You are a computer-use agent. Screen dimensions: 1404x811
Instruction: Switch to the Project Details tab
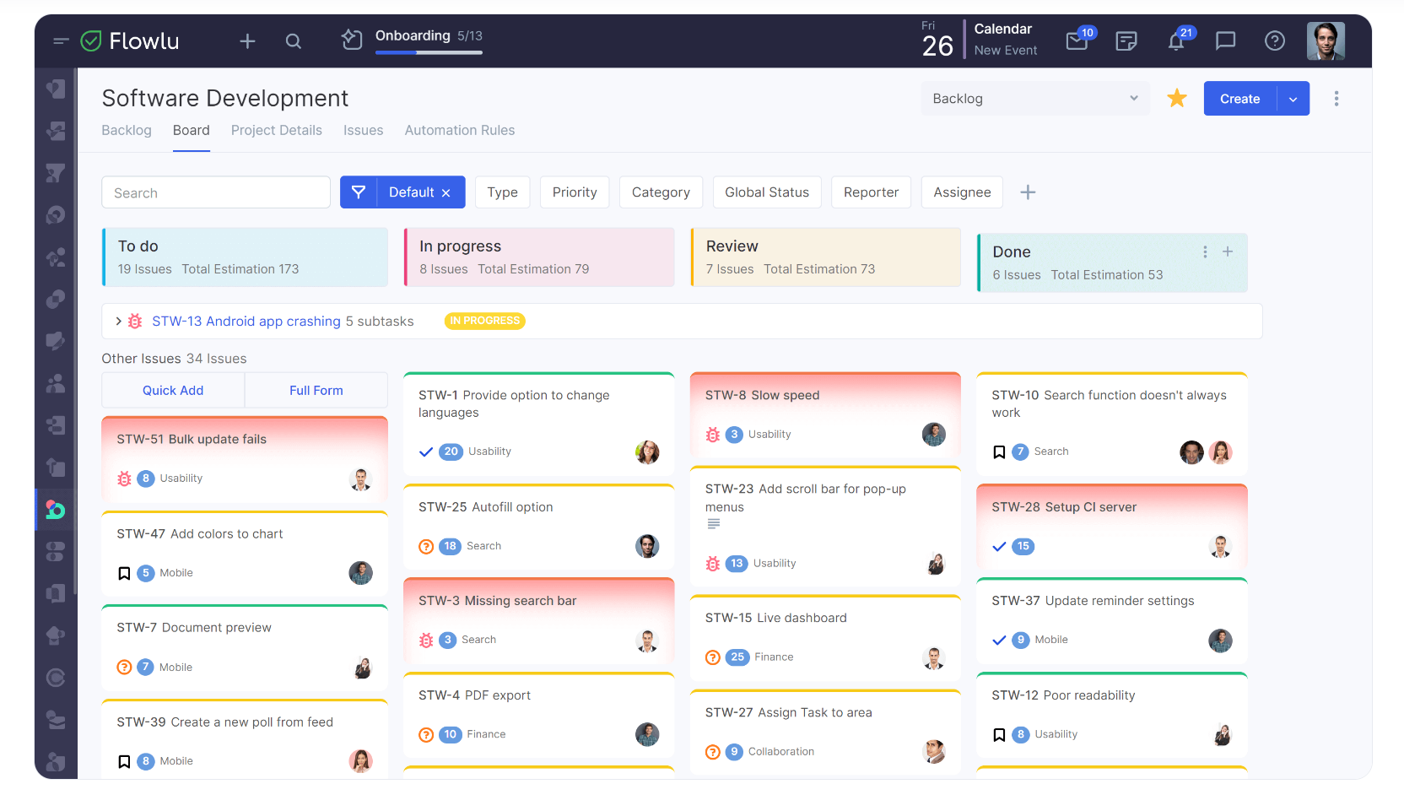pyautogui.click(x=277, y=130)
